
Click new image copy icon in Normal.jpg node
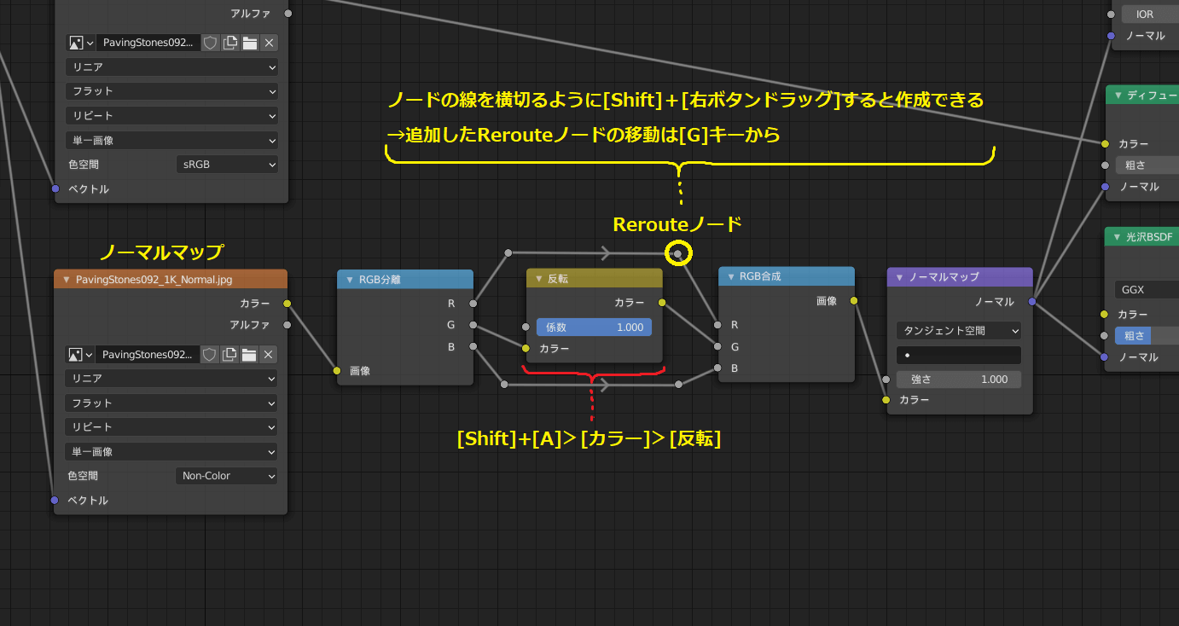pyautogui.click(x=229, y=355)
